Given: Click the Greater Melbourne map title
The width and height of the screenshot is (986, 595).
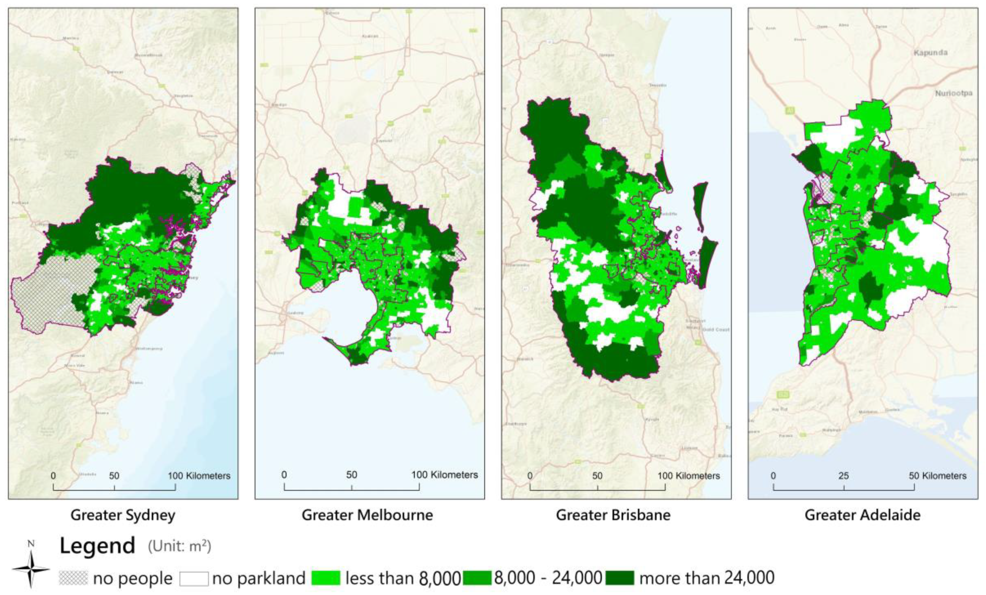Looking at the screenshot, I should [x=367, y=515].
